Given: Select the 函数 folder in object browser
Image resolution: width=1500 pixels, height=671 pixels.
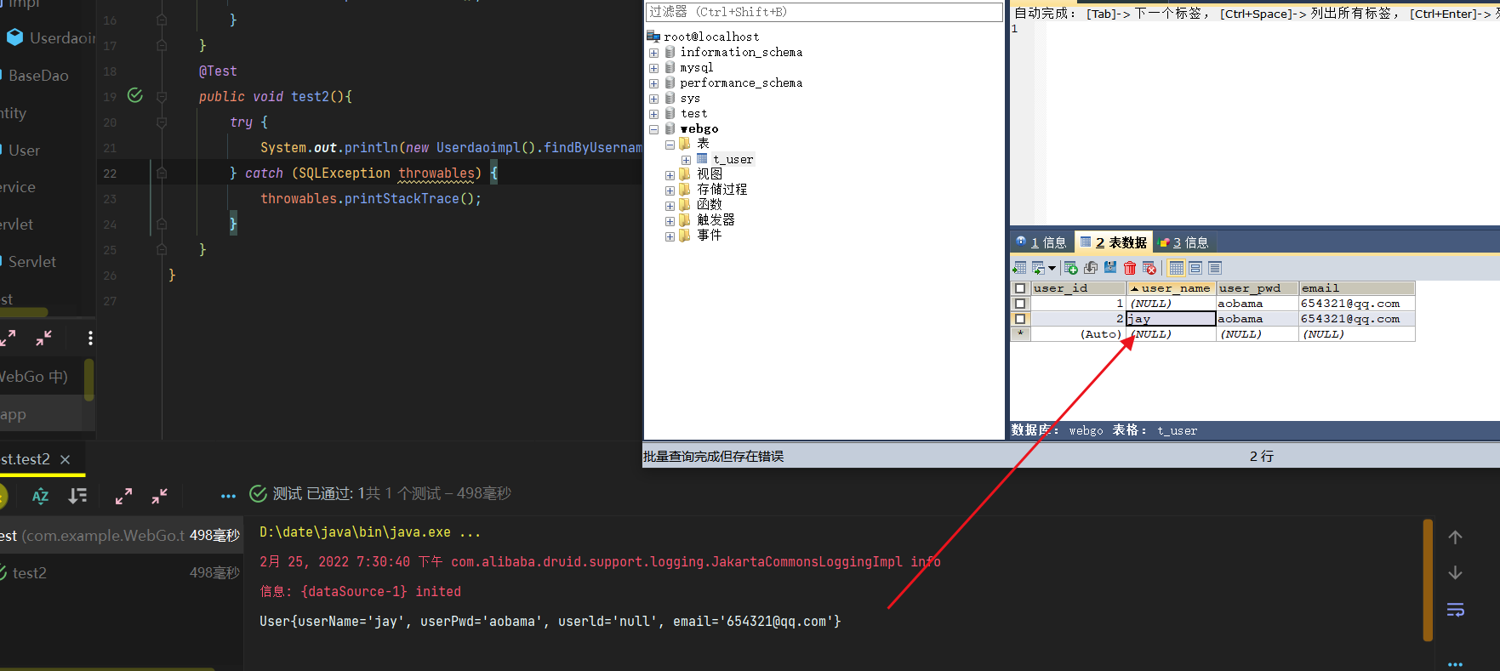Looking at the screenshot, I should (710, 205).
